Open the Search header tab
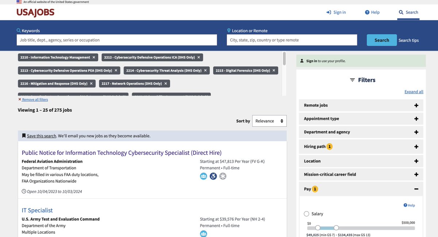The width and height of the screenshot is (438, 237). (x=408, y=12)
